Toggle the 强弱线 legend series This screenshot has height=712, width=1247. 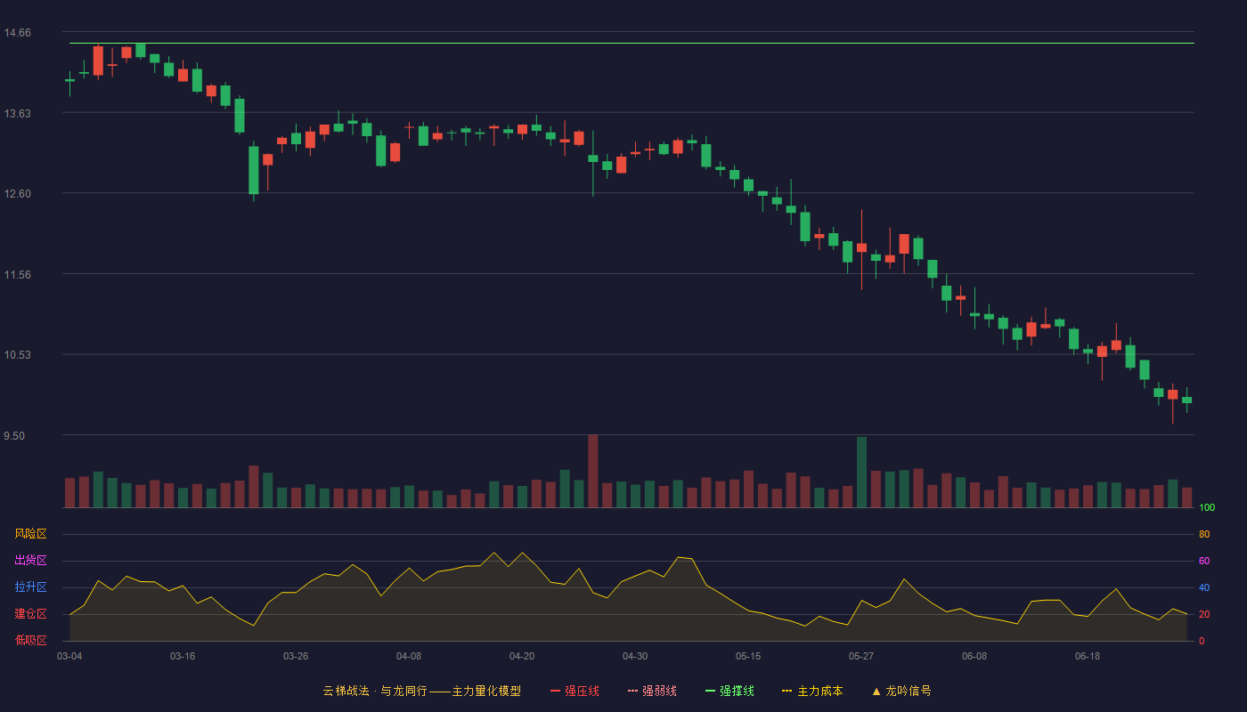(x=652, y=691)
